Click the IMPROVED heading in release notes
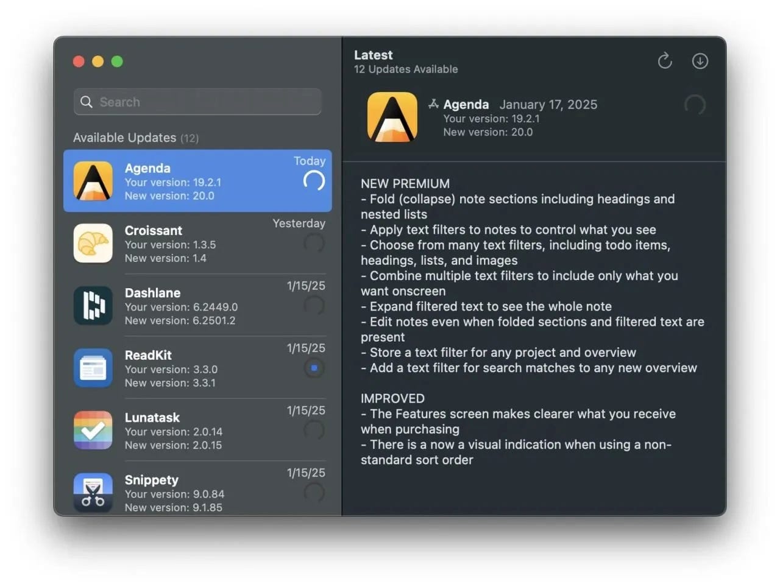 [x=392, y=398]
